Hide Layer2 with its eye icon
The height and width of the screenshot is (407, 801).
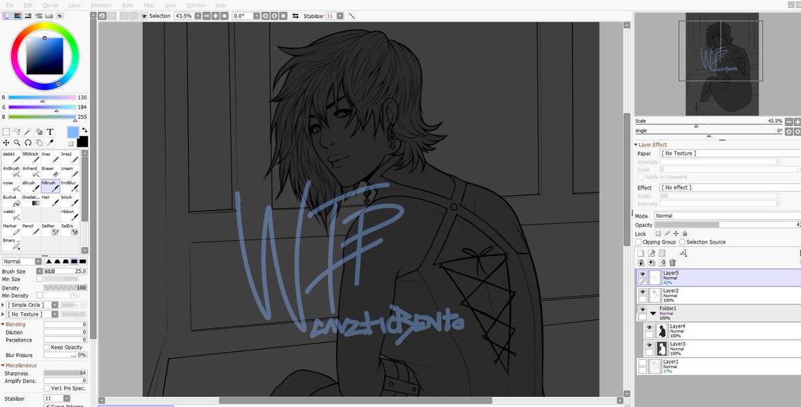[642, 292]
